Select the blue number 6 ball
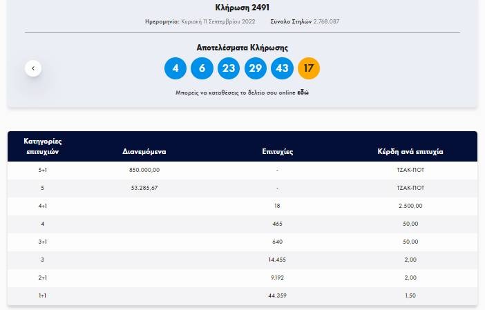This screenshot has width=485, height=310. 202,69
